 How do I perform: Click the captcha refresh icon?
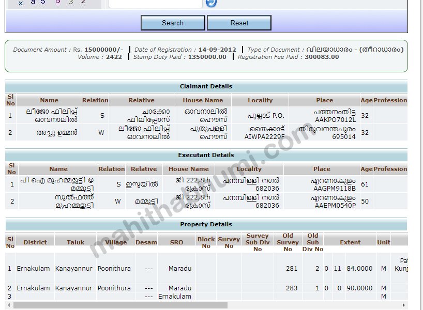point(211,3)
